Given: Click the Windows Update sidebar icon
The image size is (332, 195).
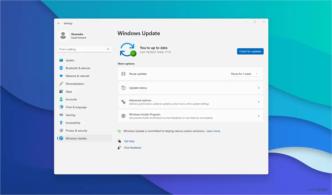Looking at the screenshot, I should point(61,138).
